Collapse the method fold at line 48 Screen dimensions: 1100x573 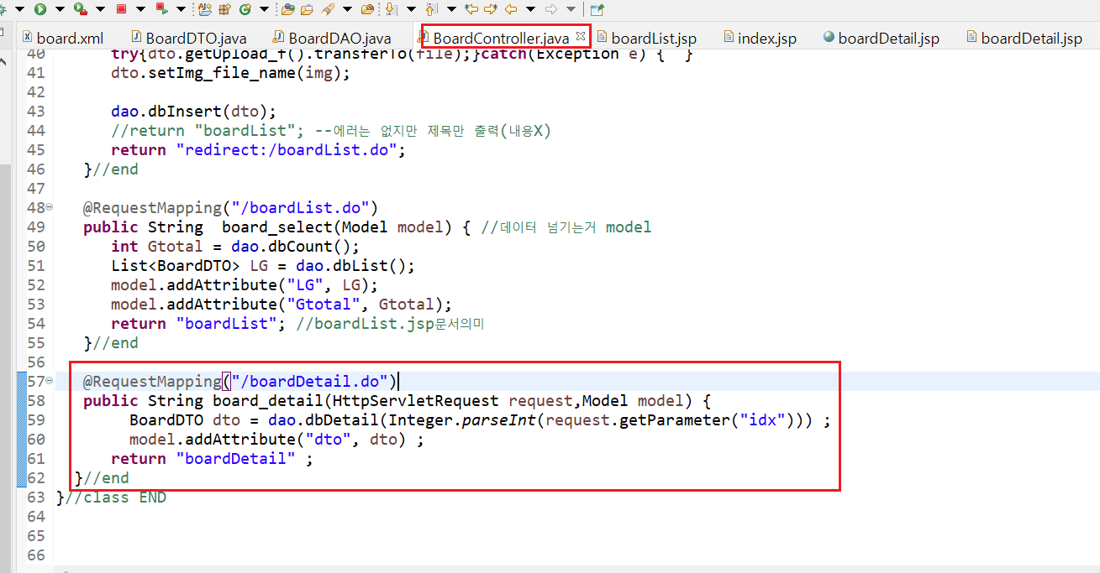(49, 207)
